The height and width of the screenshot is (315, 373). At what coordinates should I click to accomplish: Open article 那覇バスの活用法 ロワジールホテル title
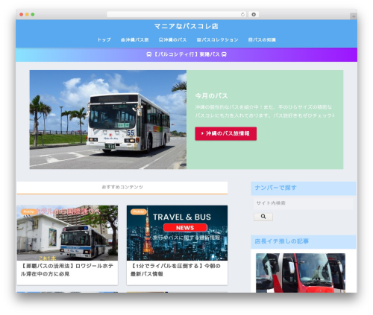(x=67, y=270)
